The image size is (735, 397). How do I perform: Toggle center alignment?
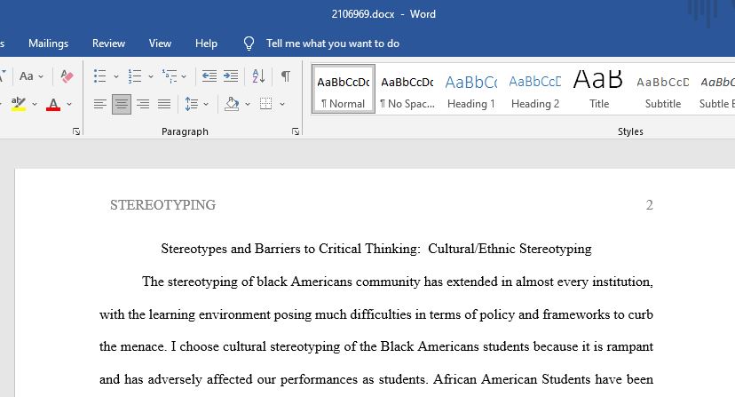coord(122,104)
